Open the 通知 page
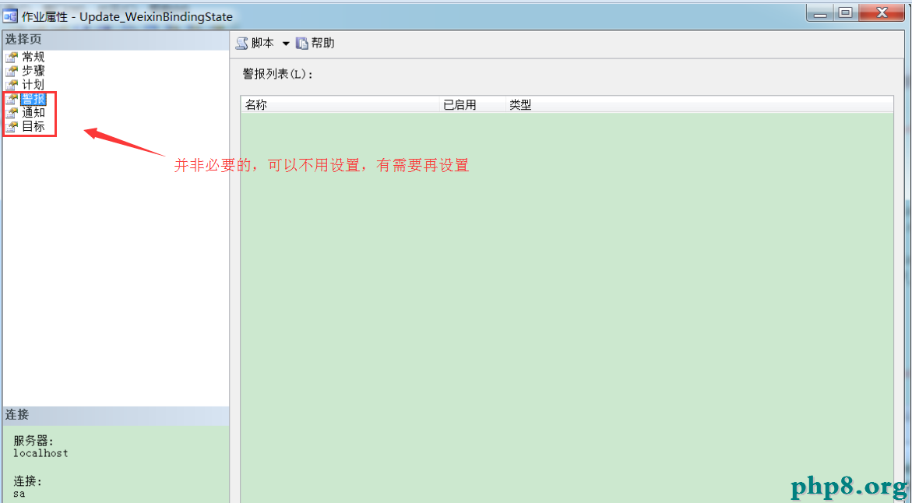This screenshot has height=503, width=912. coord(33,113)
